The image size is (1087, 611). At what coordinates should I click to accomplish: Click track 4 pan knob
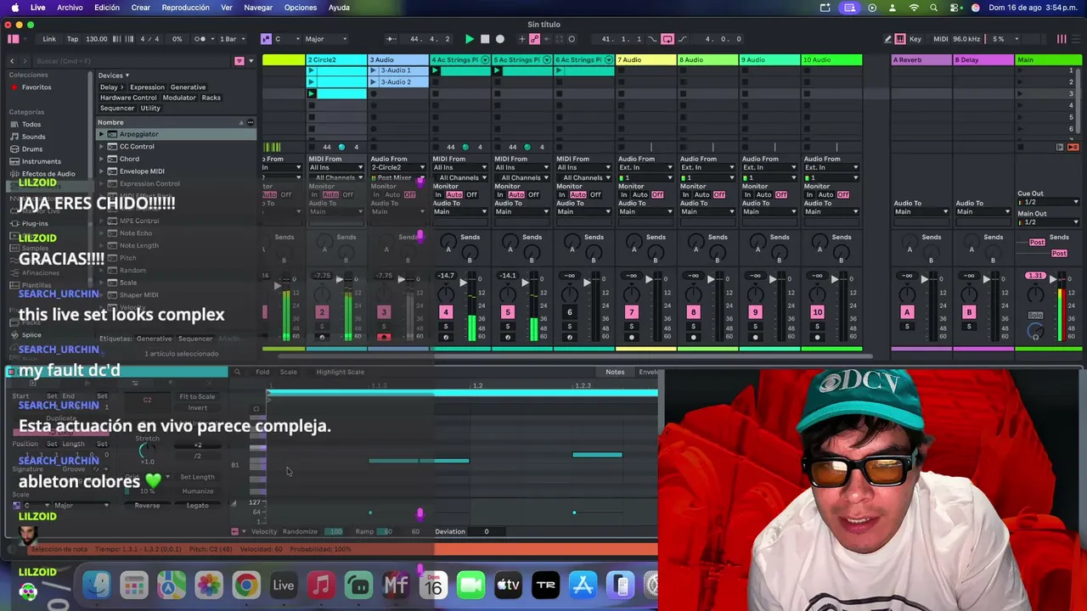(448, 295)
